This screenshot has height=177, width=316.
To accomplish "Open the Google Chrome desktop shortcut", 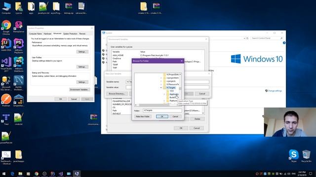I will (x=6, y=27).
